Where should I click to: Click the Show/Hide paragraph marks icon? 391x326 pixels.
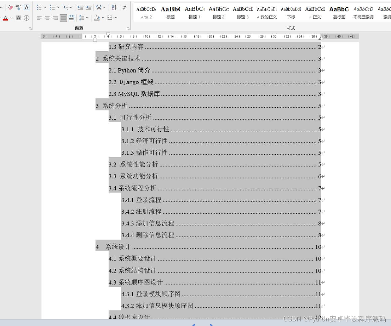[124, 7]
